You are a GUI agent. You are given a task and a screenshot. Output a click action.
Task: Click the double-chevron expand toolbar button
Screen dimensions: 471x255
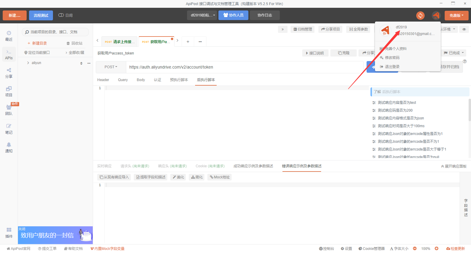283,29
